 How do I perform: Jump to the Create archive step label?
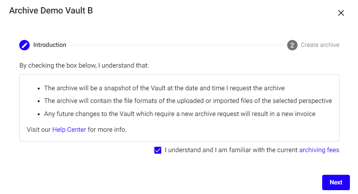click(x=320, y=45)
